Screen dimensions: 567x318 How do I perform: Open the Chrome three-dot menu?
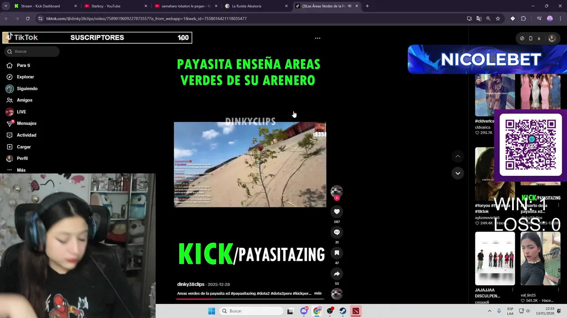pos(560,19)
